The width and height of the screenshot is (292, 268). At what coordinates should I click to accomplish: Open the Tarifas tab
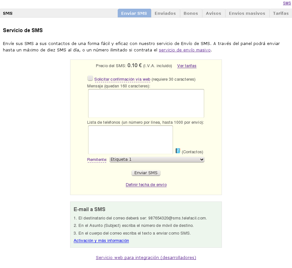pyautogui.click(x=280, y=13)
